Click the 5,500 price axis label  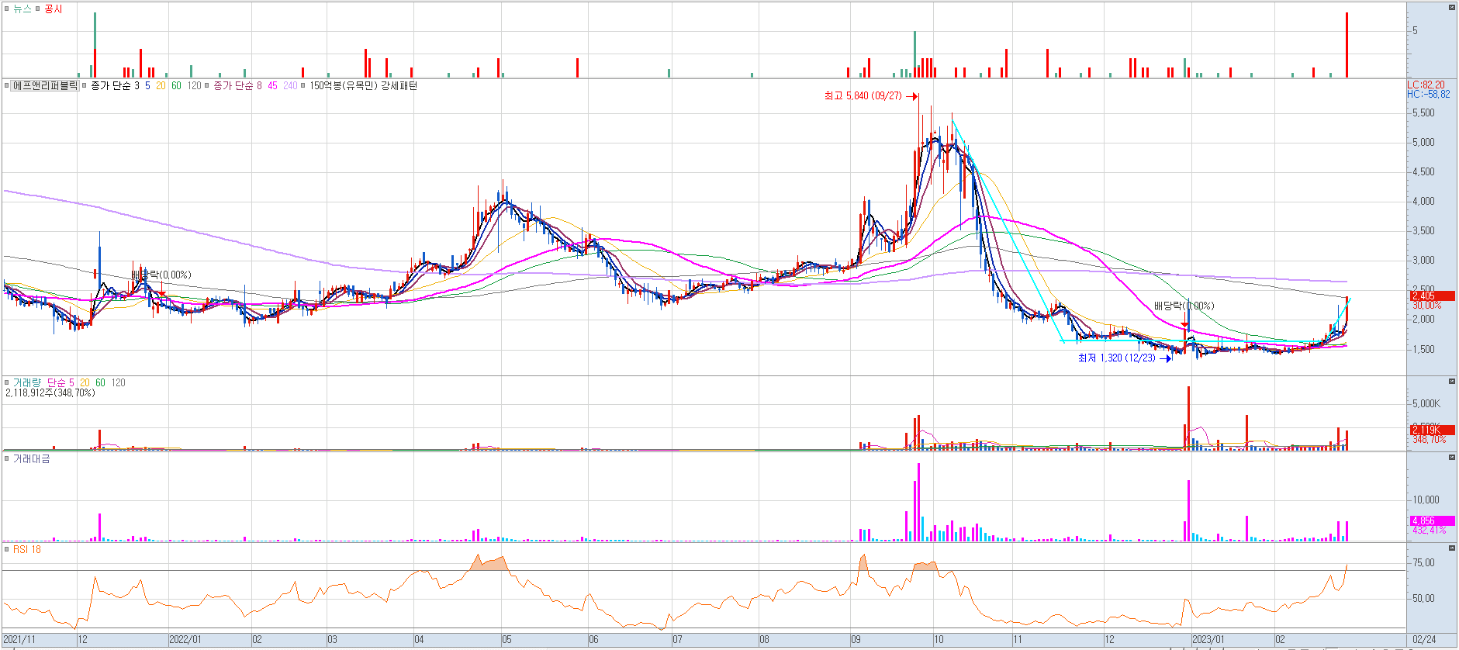[x=1423, y=112]
